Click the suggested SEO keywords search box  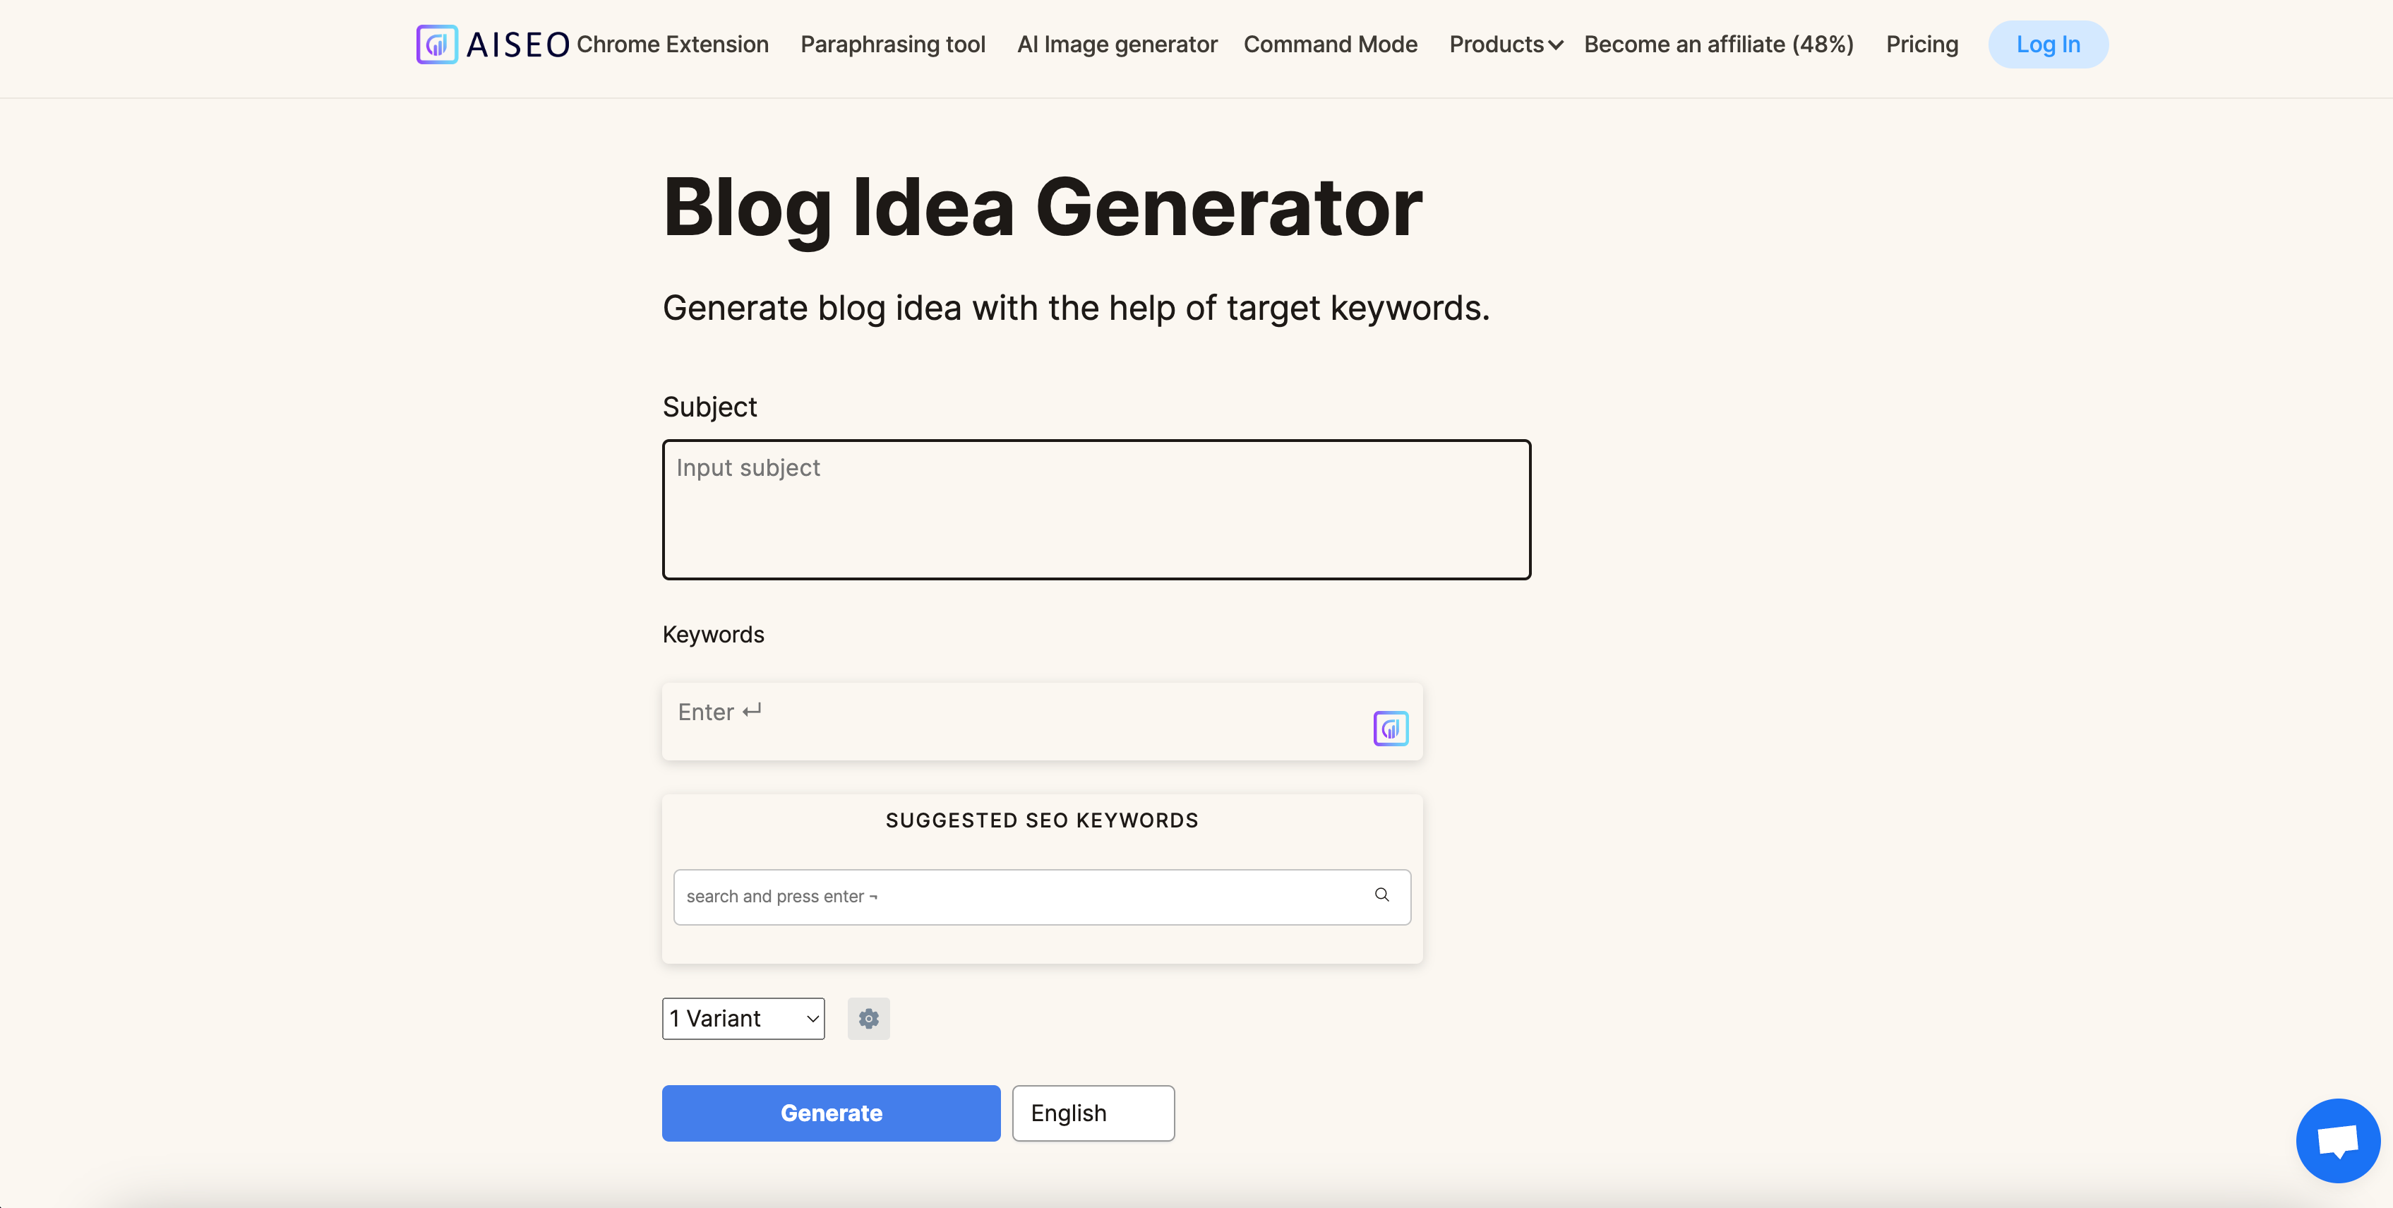[x=1041, y=897]
